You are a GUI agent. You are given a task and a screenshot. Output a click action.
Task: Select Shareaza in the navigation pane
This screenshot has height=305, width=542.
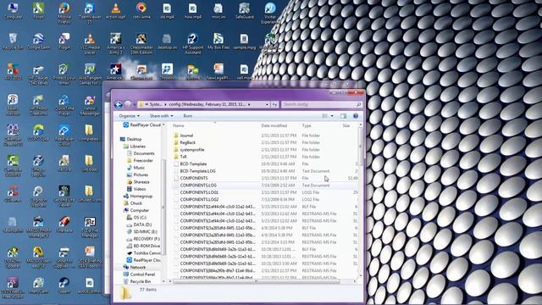click(x=141, y=182)
